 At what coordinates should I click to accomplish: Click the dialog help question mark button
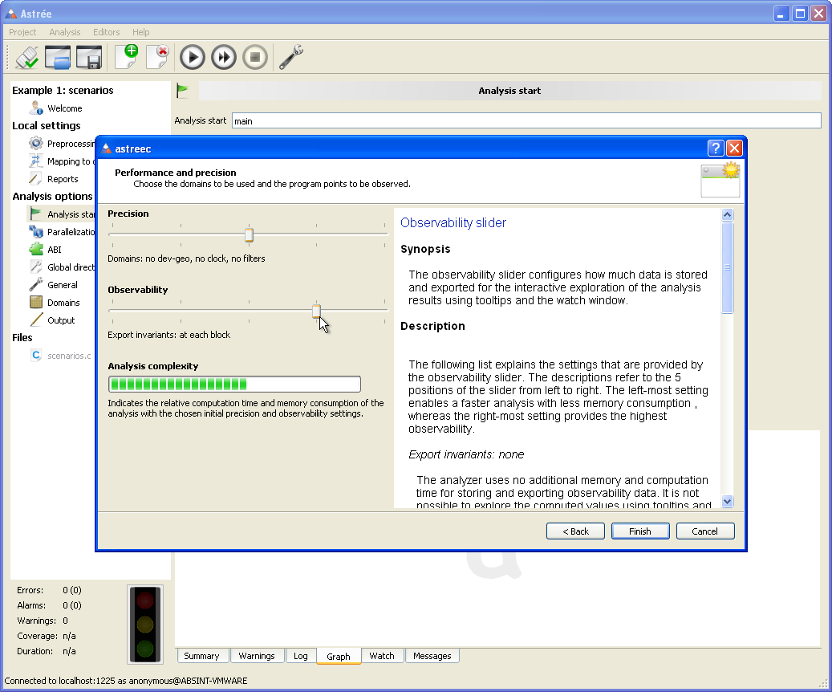click(x=716, y=149)
